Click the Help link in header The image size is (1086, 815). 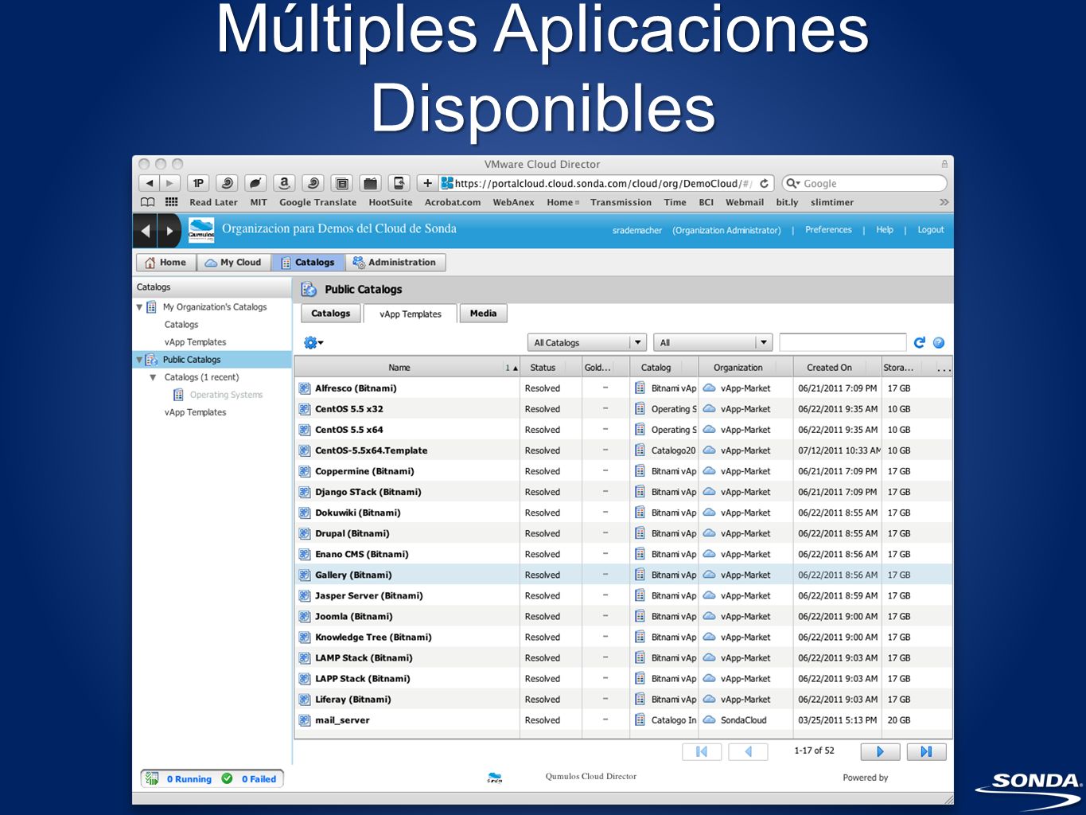click(885, 230)
